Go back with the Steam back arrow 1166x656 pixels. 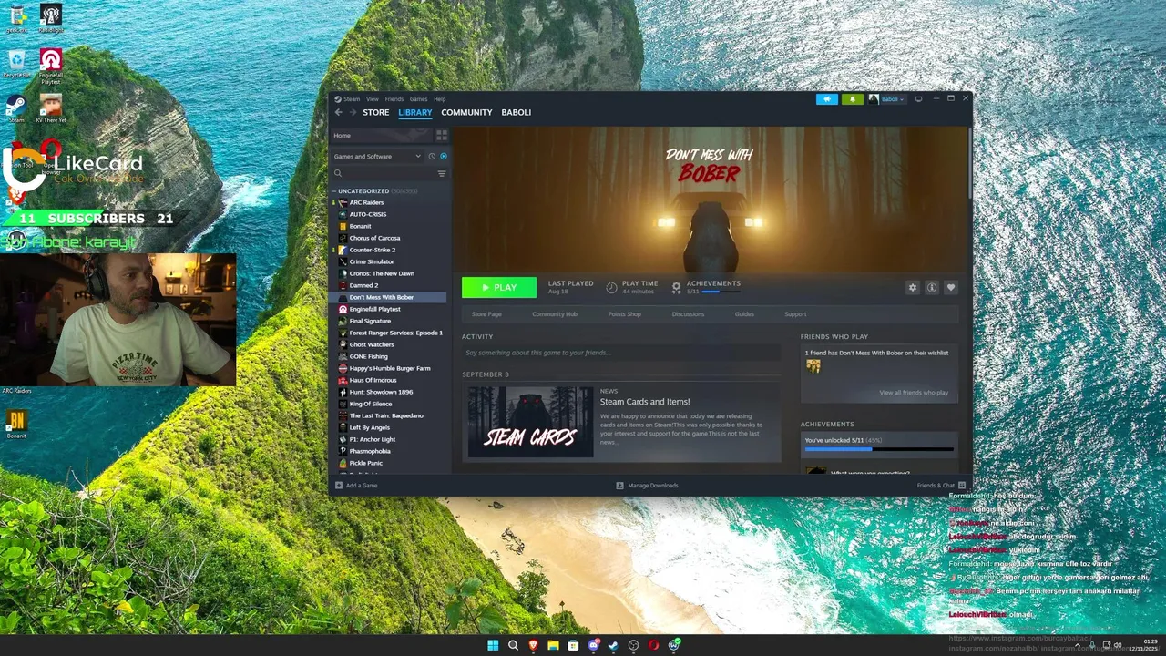[338, 112]
